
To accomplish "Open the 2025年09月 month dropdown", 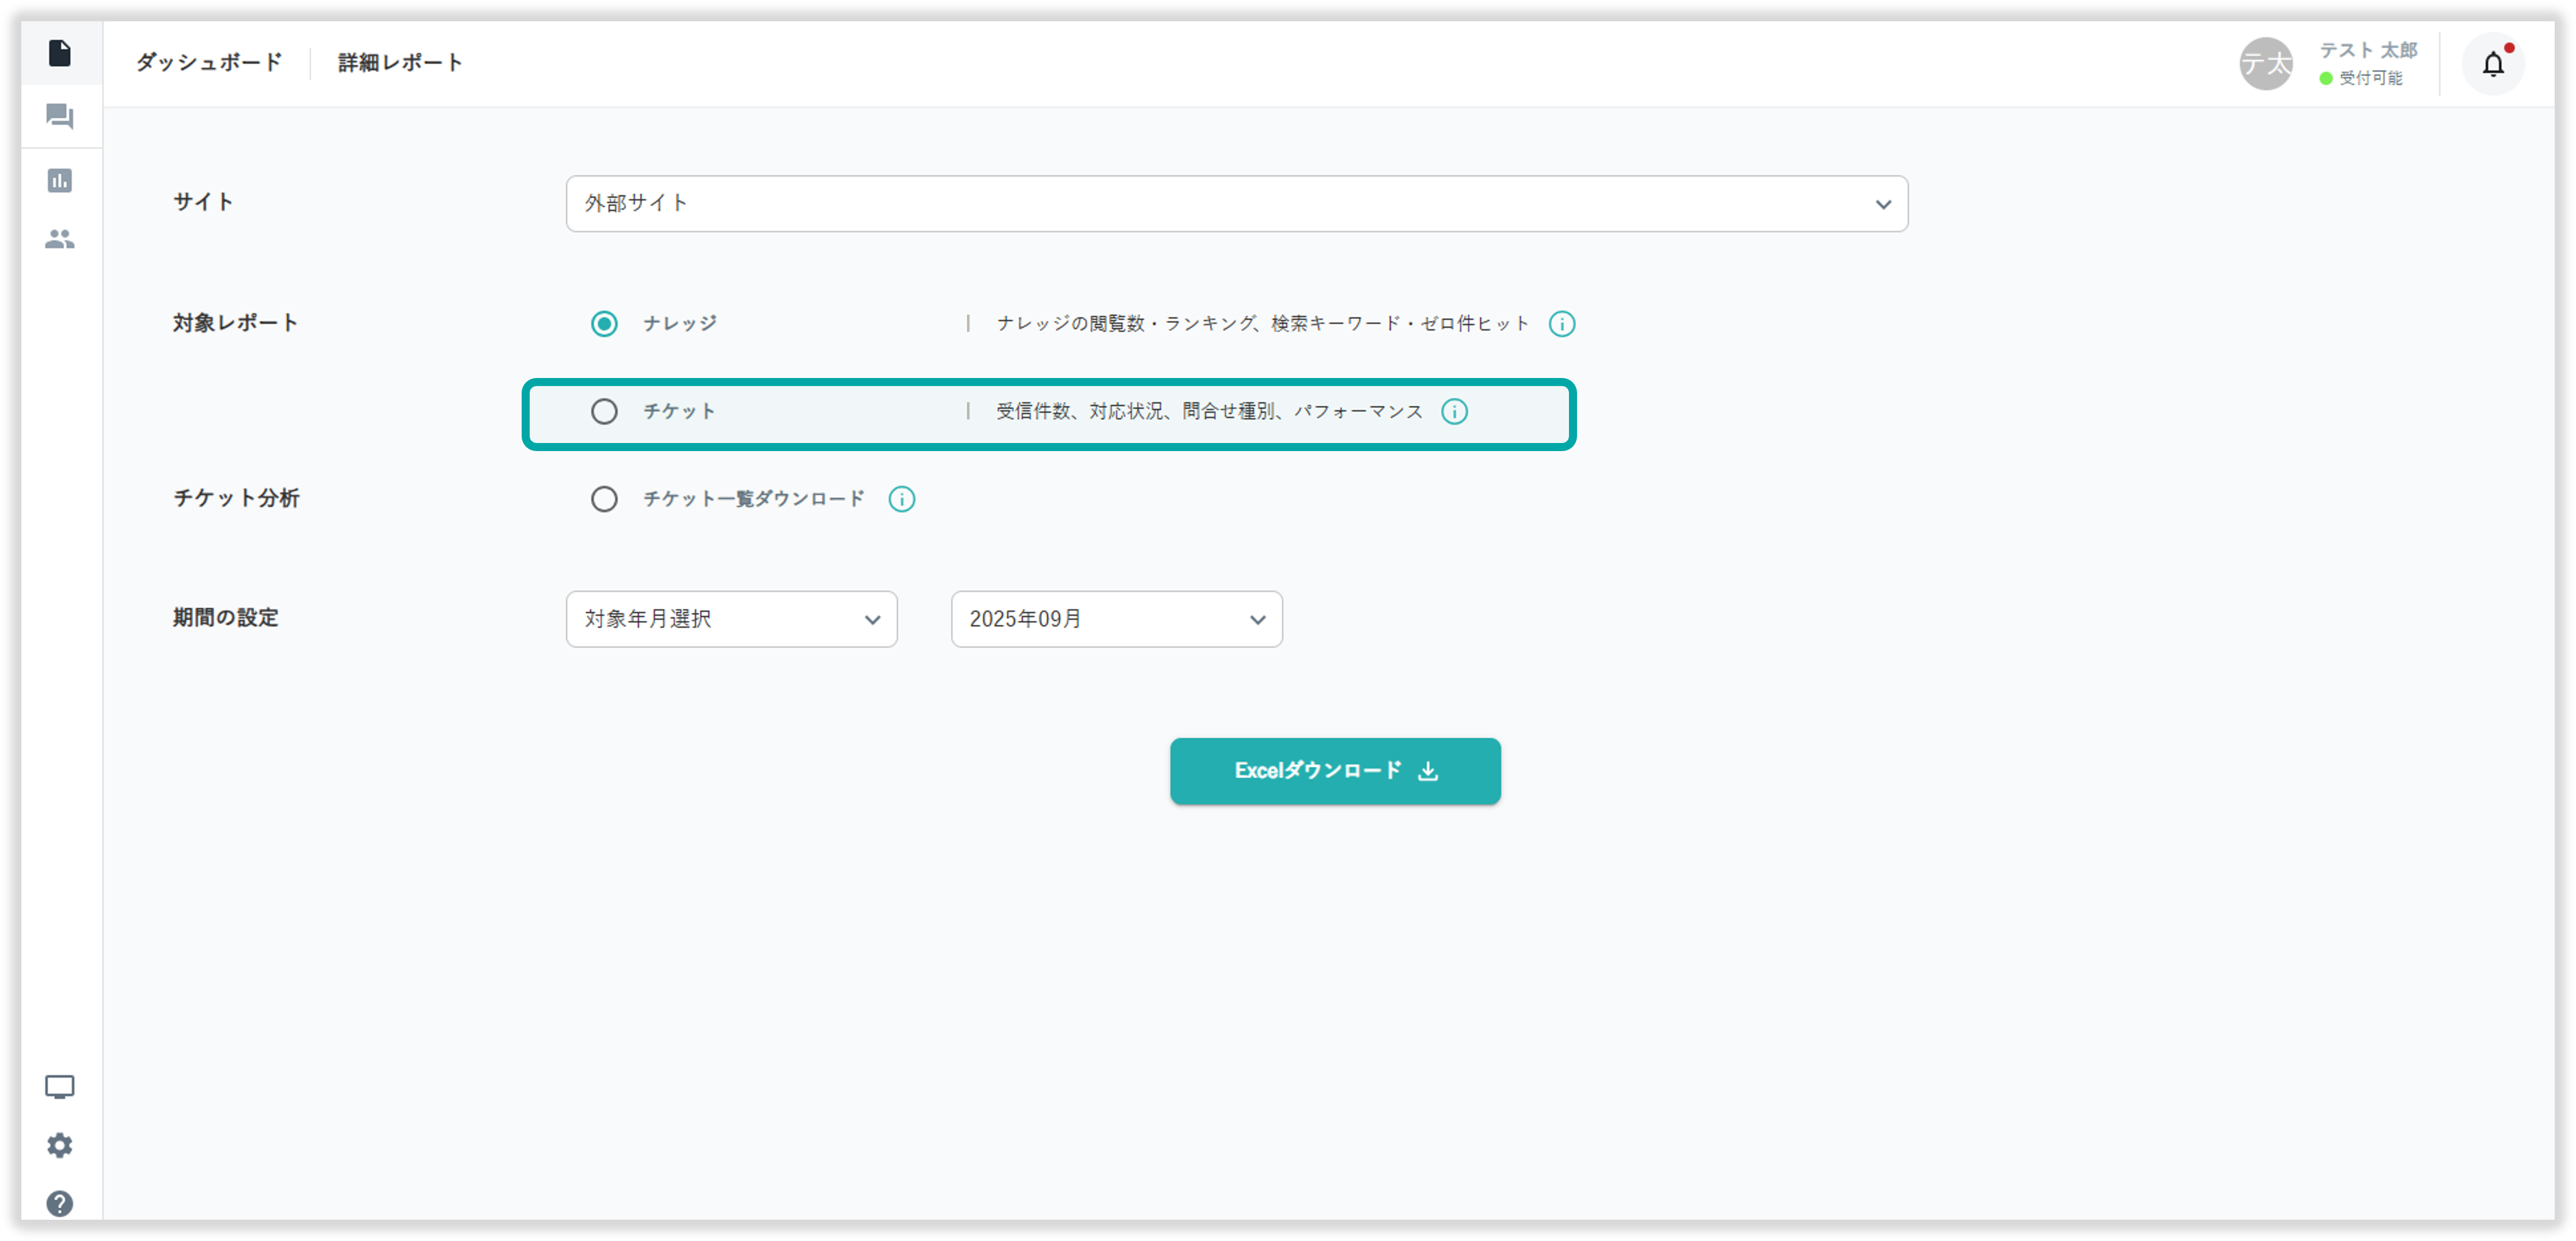I will 1116,620.
